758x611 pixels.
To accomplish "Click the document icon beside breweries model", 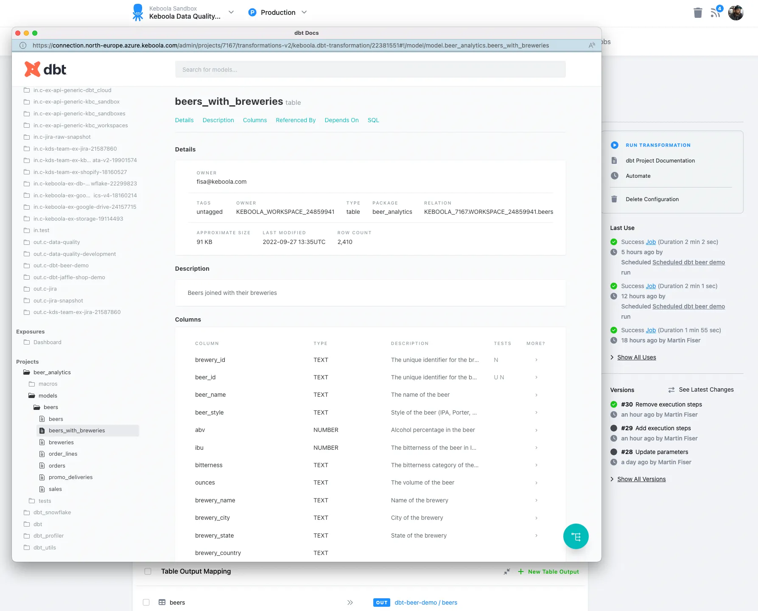I will (42, 442).
